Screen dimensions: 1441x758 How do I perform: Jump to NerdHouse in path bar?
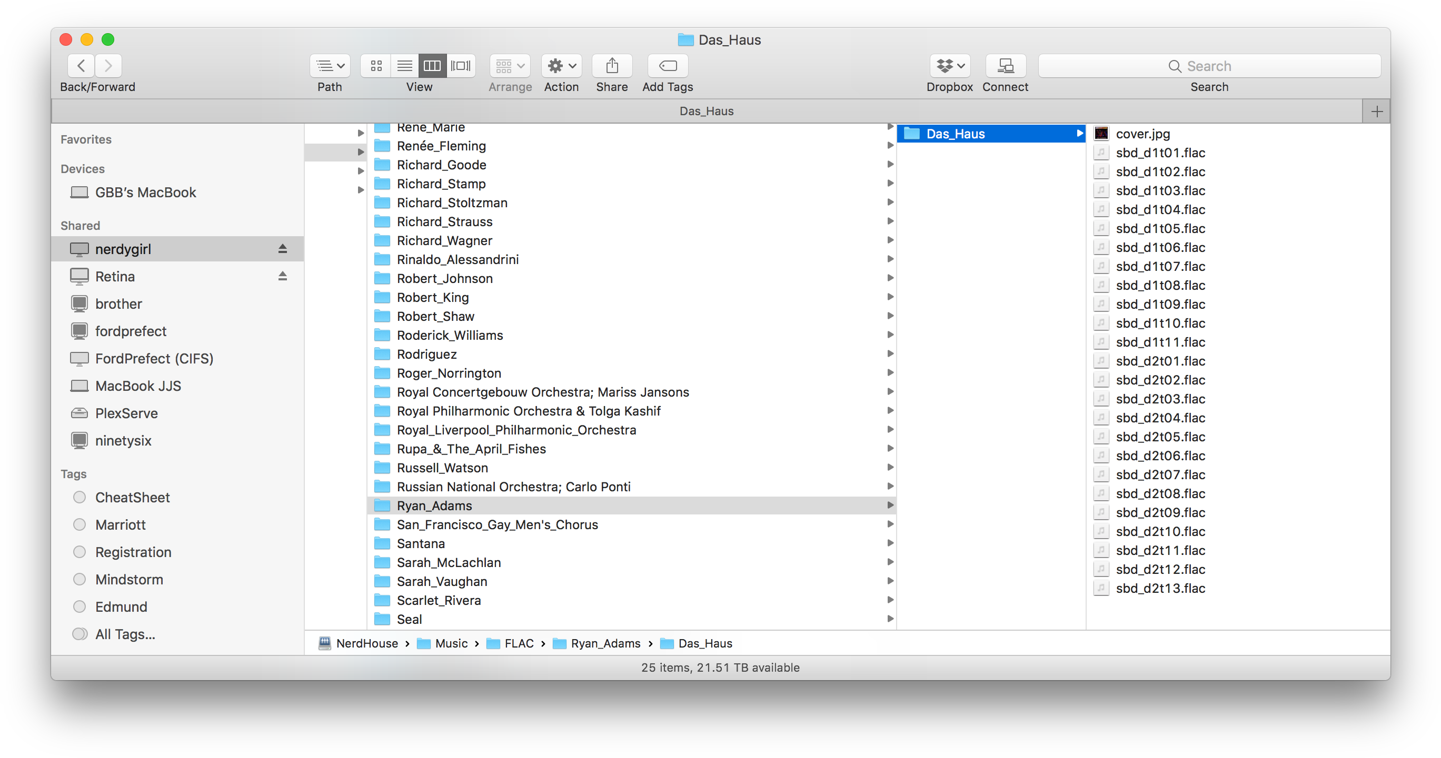pyautogui.click(x=358, y=643)
